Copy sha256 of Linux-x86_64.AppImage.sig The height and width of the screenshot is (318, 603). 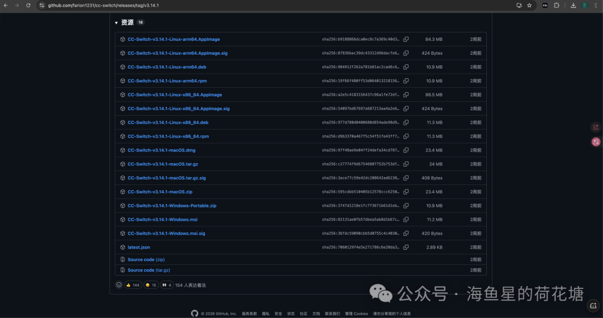point(406,108)
